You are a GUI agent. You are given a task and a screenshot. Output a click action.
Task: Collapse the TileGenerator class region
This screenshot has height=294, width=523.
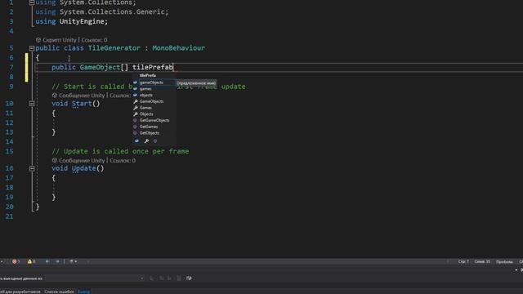click(32, 48)
